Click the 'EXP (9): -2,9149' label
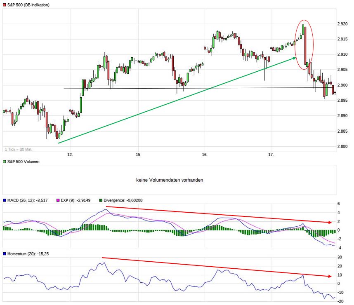 click(x=76, y=200)
